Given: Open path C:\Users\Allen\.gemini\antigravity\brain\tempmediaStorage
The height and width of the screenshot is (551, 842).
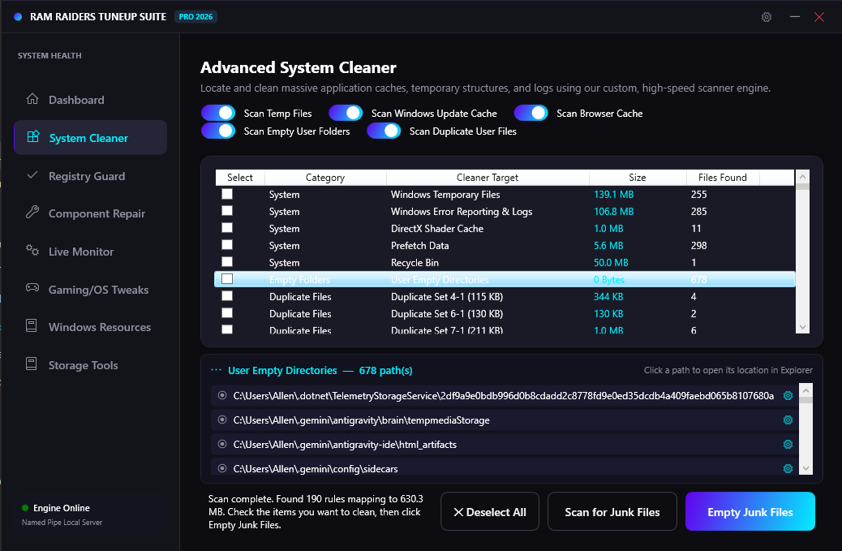Looking at the screenshot, I should [362, 420].
